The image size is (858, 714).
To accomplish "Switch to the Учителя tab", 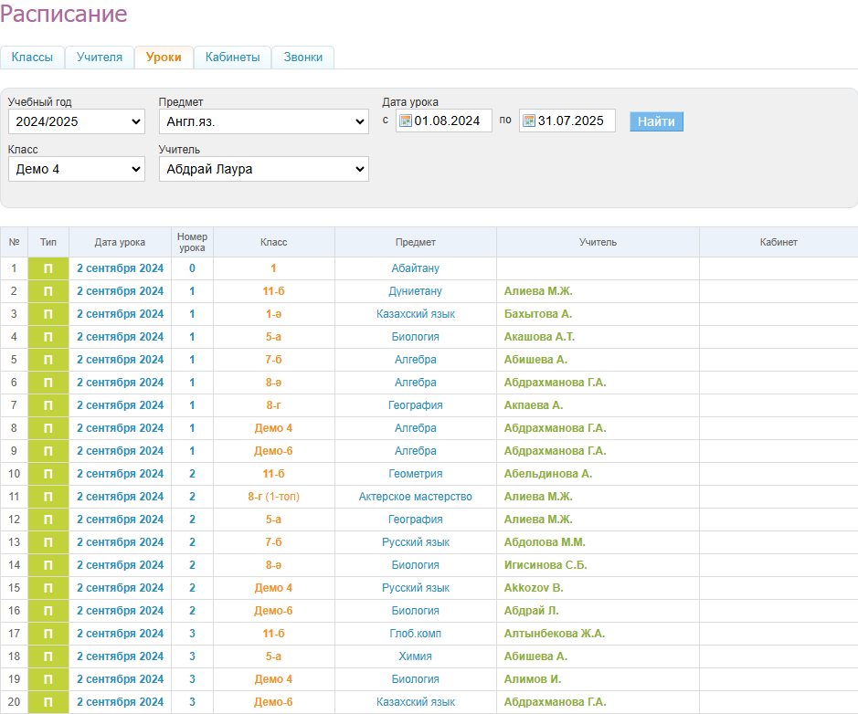I will (100, 58).
